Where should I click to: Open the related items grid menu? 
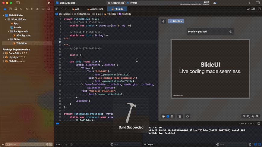click(57, 9)
